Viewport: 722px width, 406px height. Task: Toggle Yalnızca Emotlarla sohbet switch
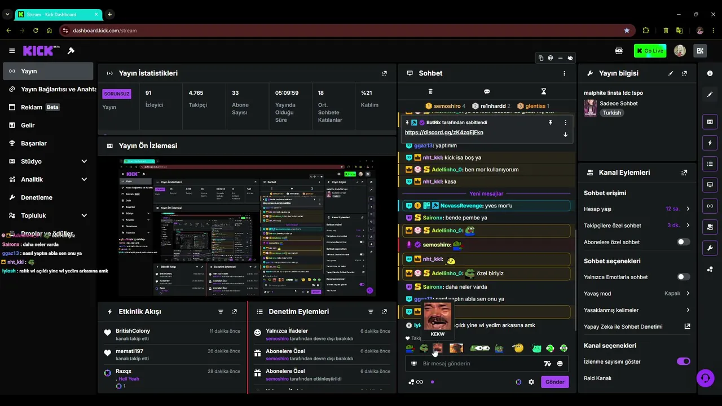[683, 277]
